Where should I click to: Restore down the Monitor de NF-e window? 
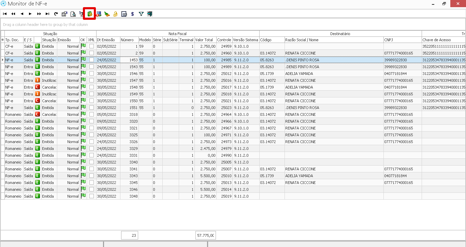pyautogui.click(x=445, y=4)
